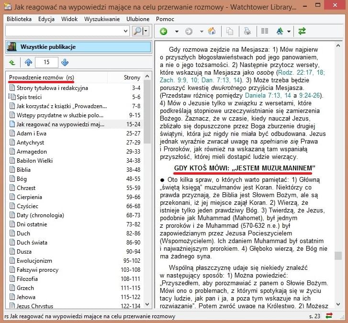Click the Strony column header
348x323 pixels.
coord(132,78)
